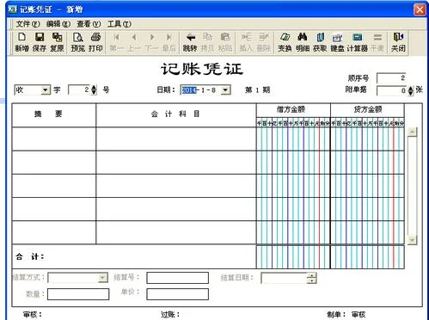429x320 pixels.
Task: Click the voucher table scroll up arrow
Action: pyautogui.click(x=412, y=132)
